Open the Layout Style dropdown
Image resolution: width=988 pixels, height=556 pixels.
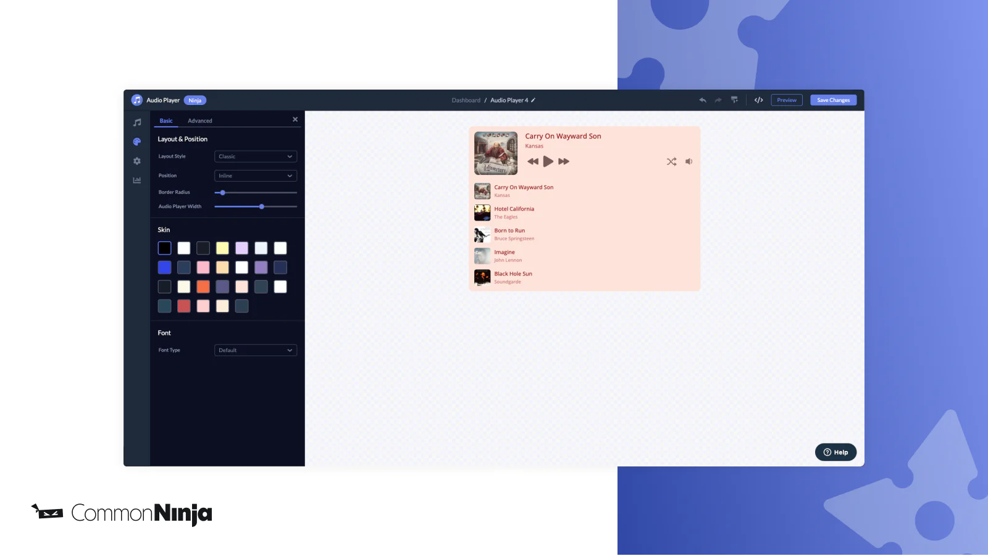(256, 156)
